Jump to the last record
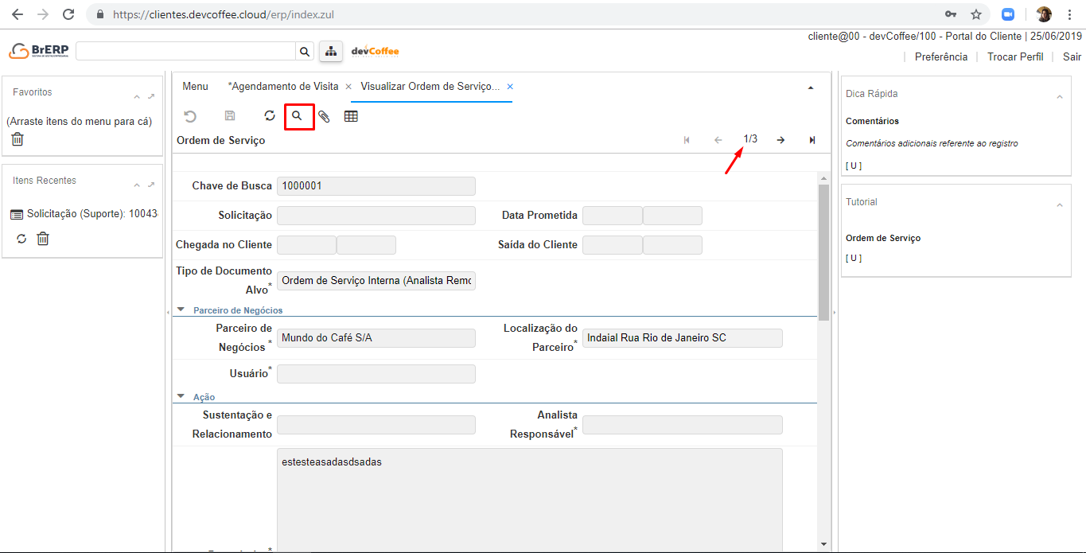Viewport: 1086px width, 553px height. pos(812,140)
